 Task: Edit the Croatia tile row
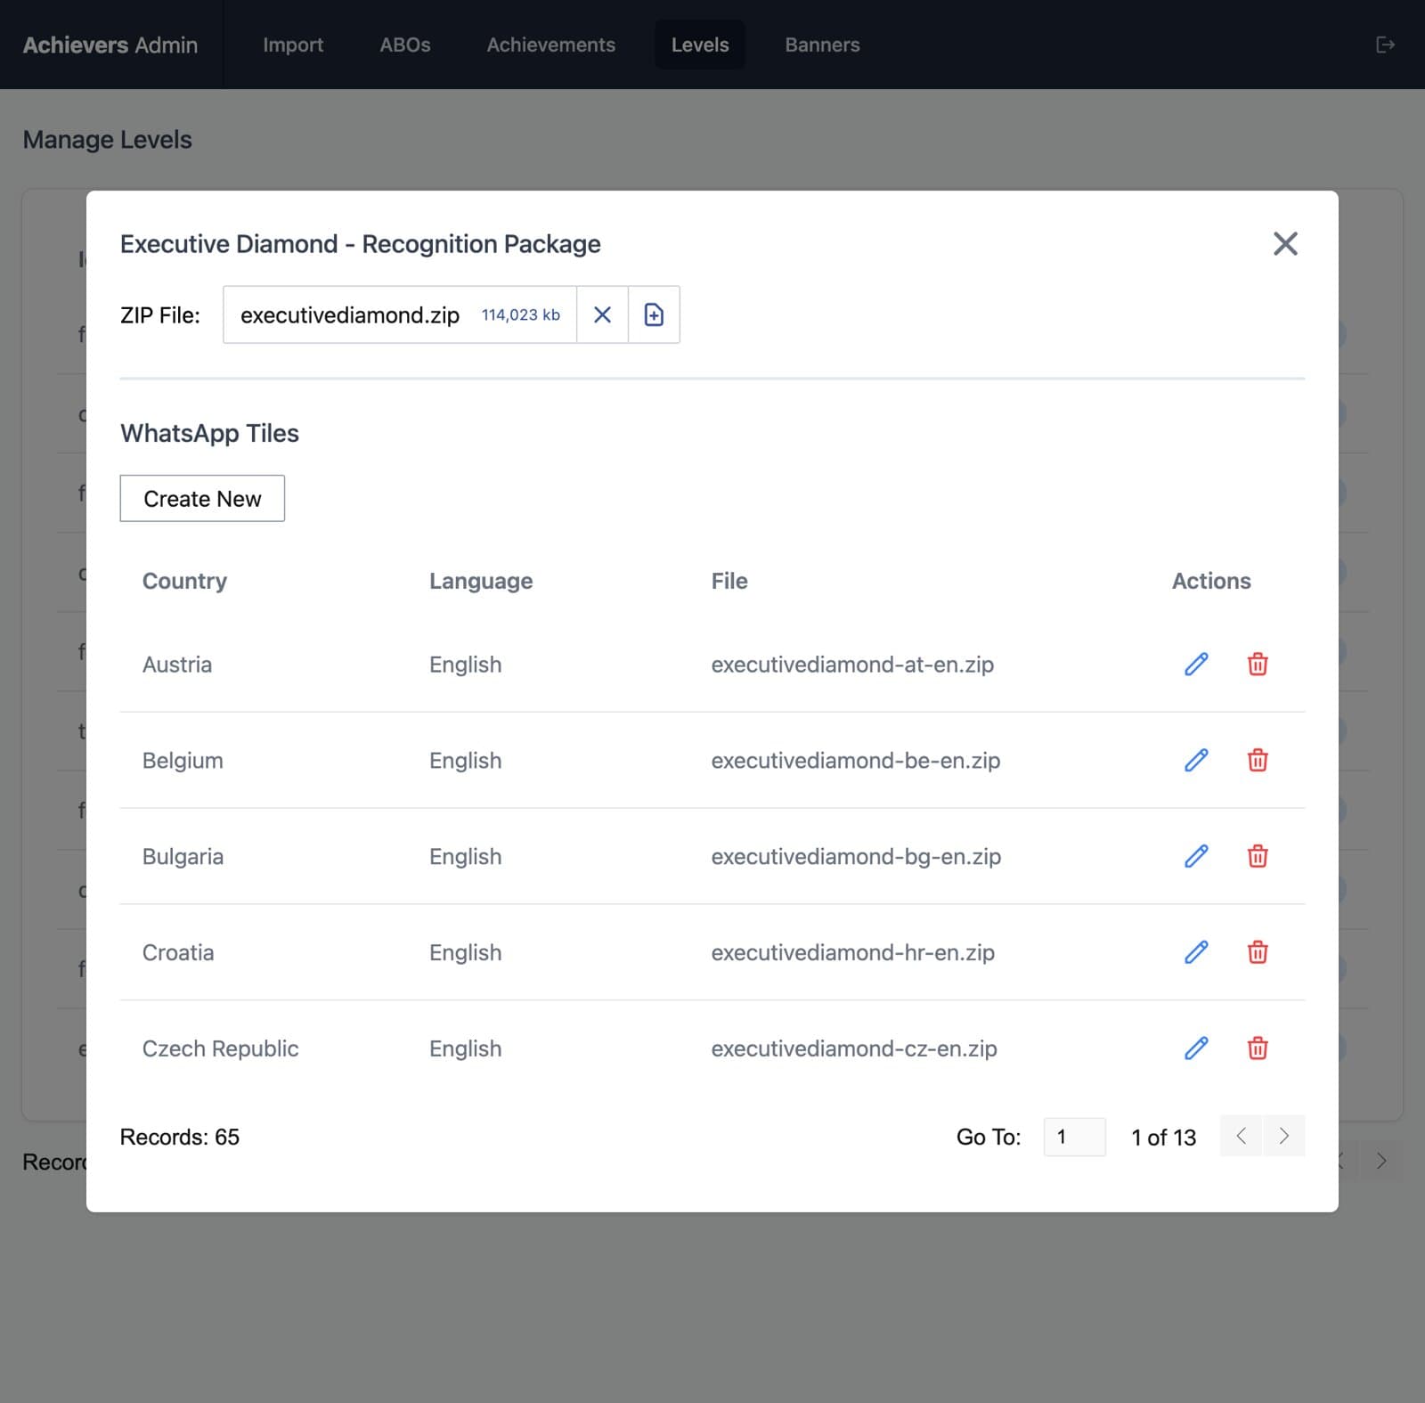[x=1196, y=952]
